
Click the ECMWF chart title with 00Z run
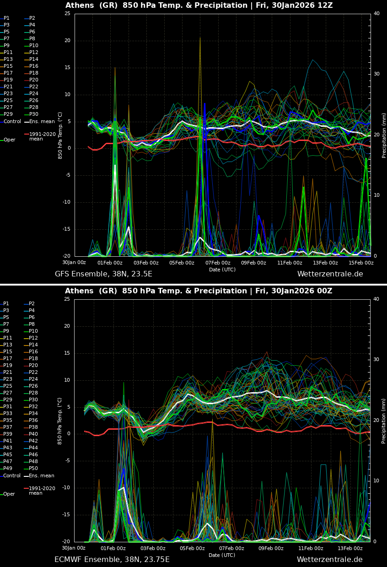point(199,291)
